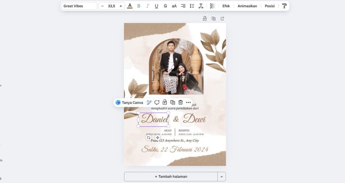345x183 pixels.
Task: Select the Dewi name text
Action: (x=194, y=119)
